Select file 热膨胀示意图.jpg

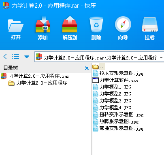pos(116,121)
